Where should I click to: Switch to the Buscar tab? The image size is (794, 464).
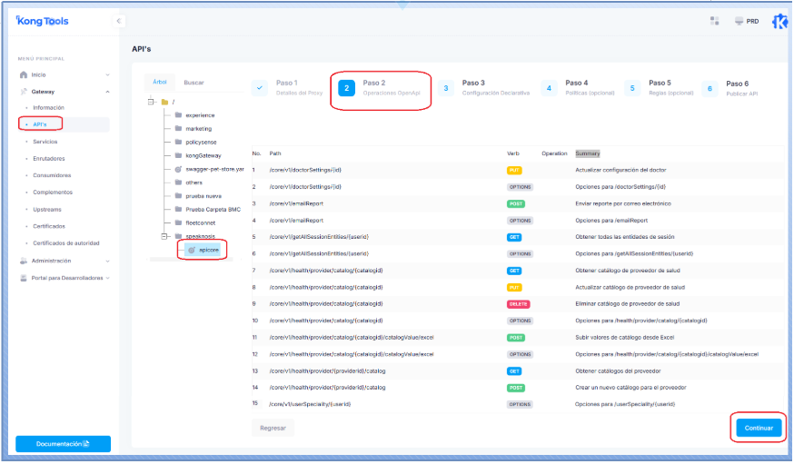coord(194,83)
